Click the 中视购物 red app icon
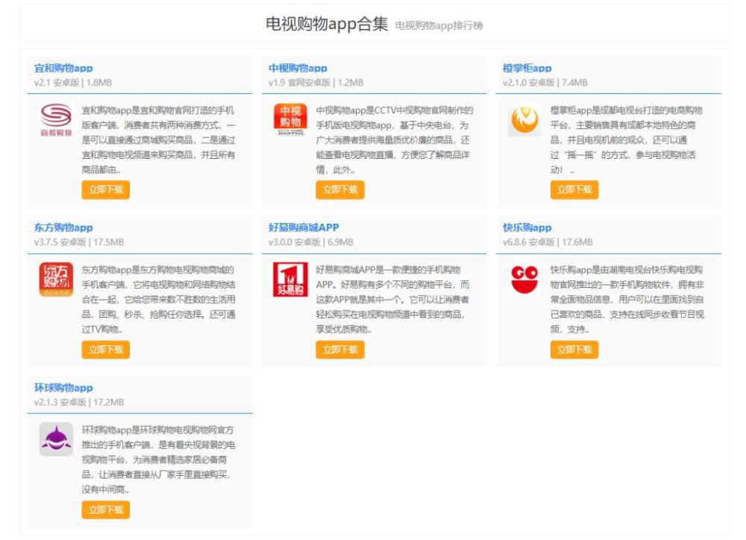Image resolution: width=746 pixels, height=540 pixels. [290, 120]
